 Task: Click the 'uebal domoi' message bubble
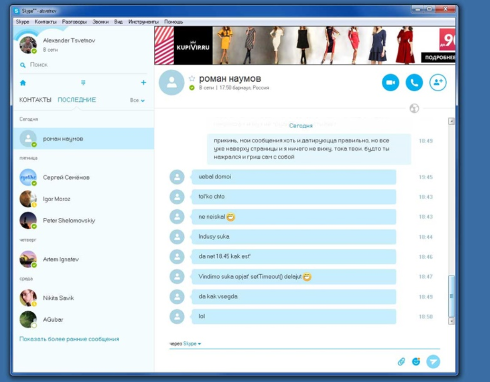tap(294, 177)
